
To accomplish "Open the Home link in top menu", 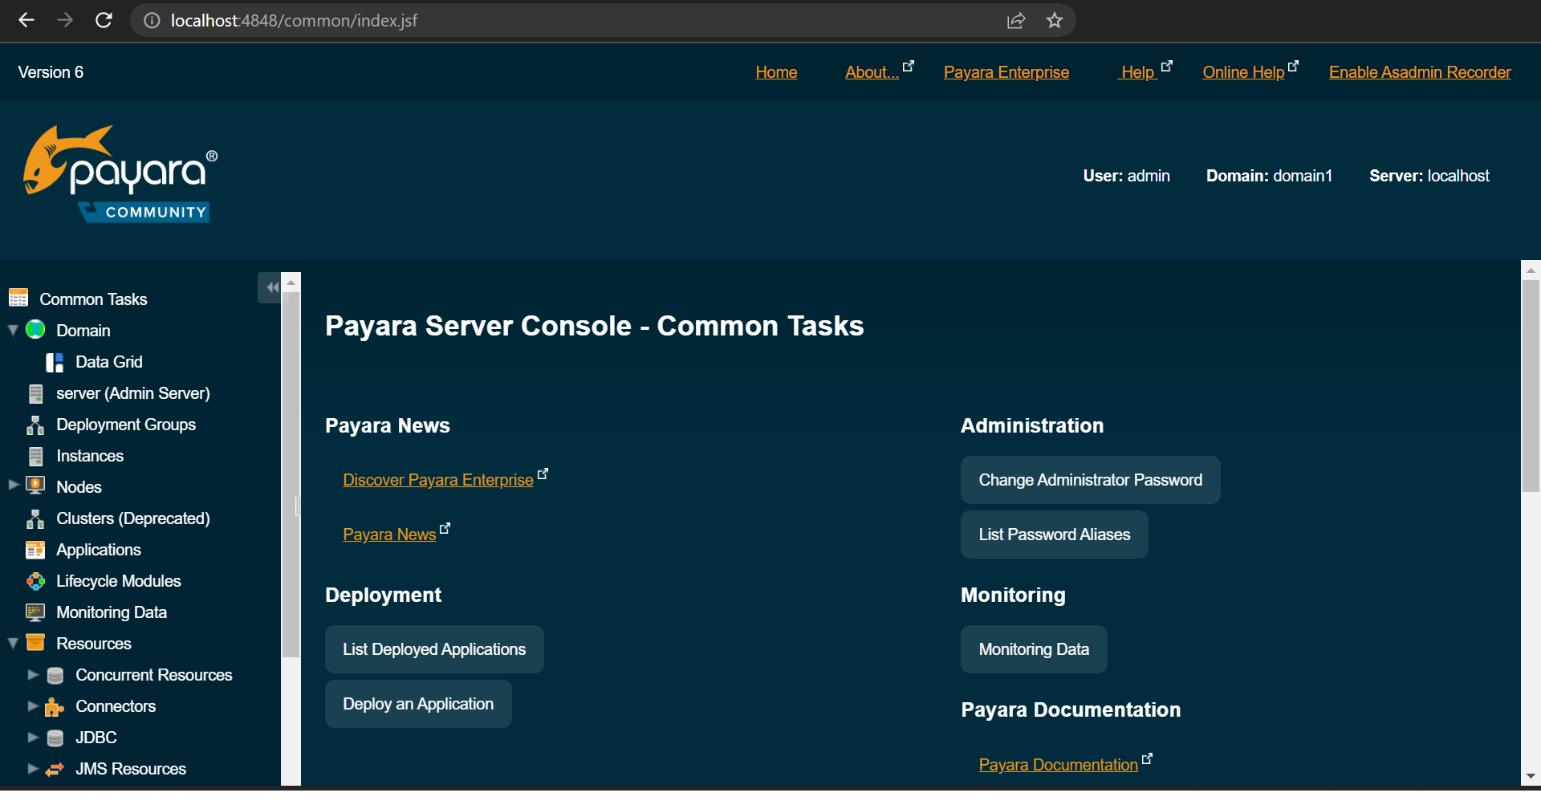I will pos(776,72).
